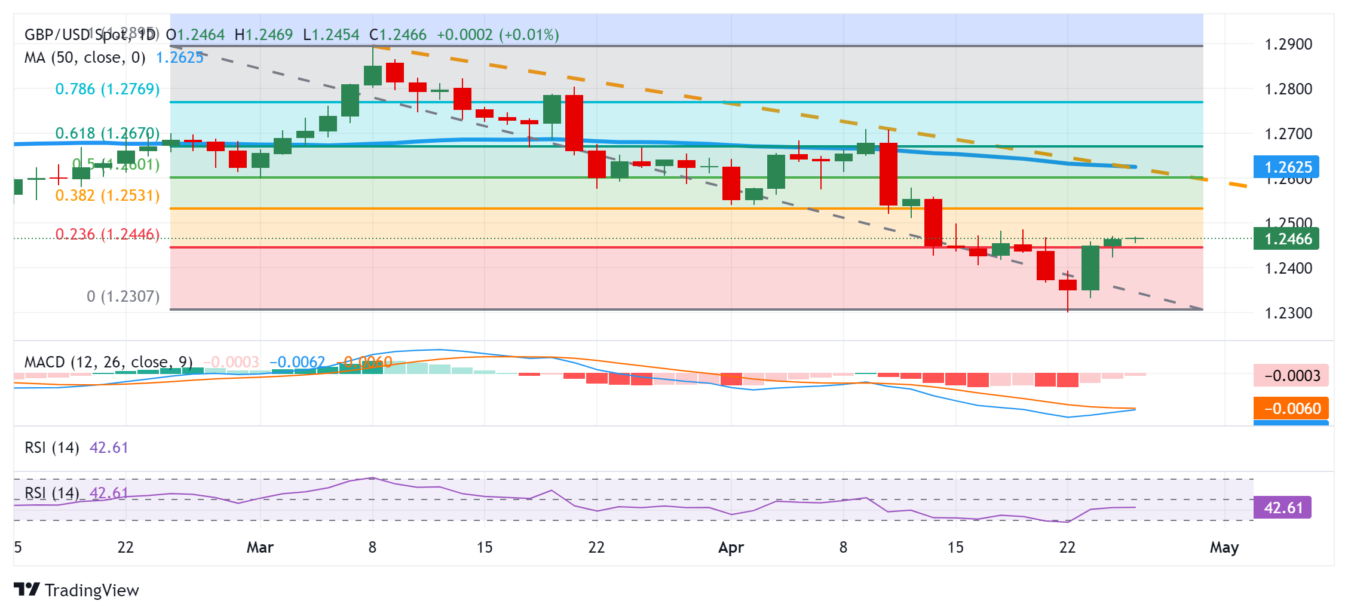
Task: Click the Mar date marker on time axis
Action: (x=260, y=547)
